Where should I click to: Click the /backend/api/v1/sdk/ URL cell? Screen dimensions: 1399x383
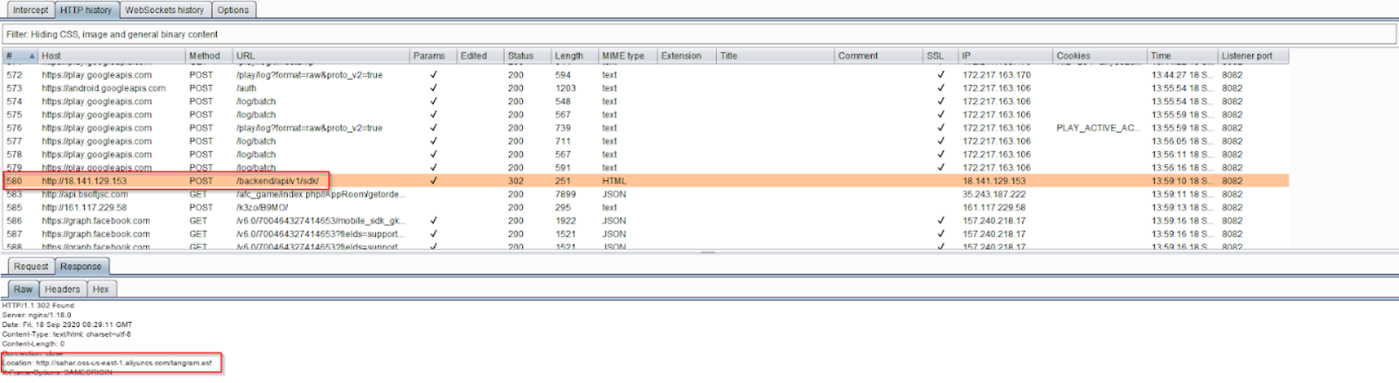coord(277,181)
